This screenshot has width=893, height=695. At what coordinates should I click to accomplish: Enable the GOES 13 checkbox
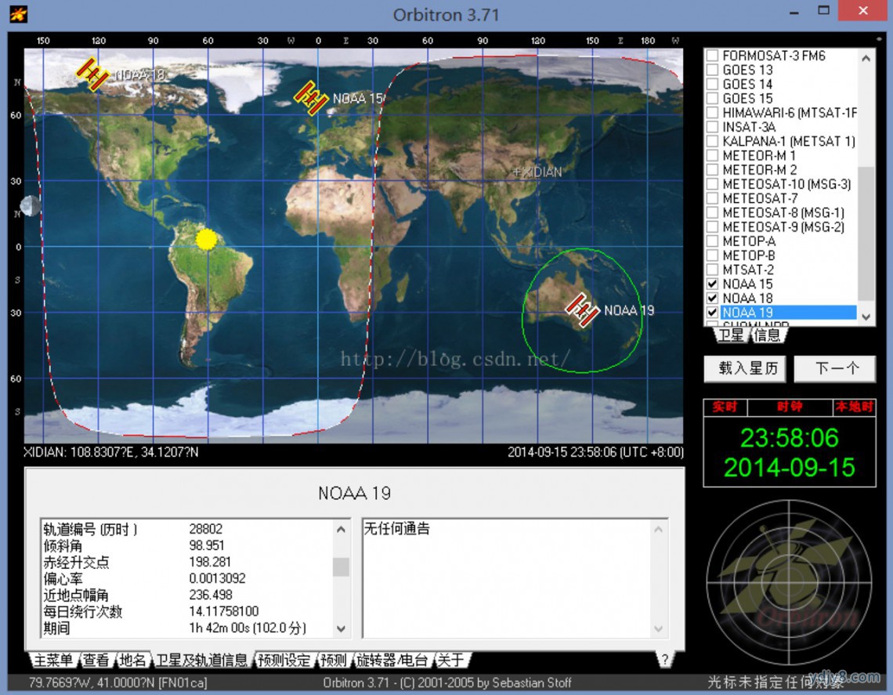(712, 70)
